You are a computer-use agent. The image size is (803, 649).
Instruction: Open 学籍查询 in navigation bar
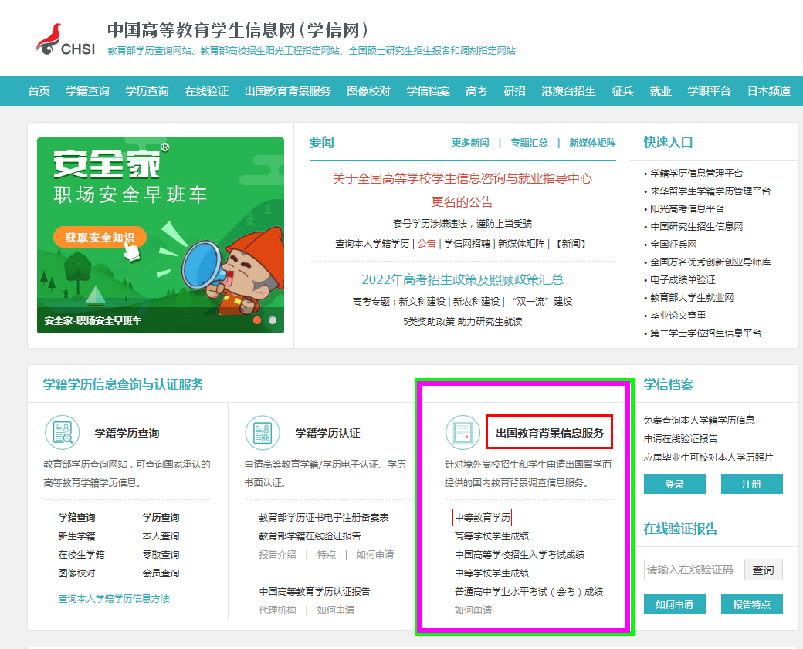click(x=87, y=91)
